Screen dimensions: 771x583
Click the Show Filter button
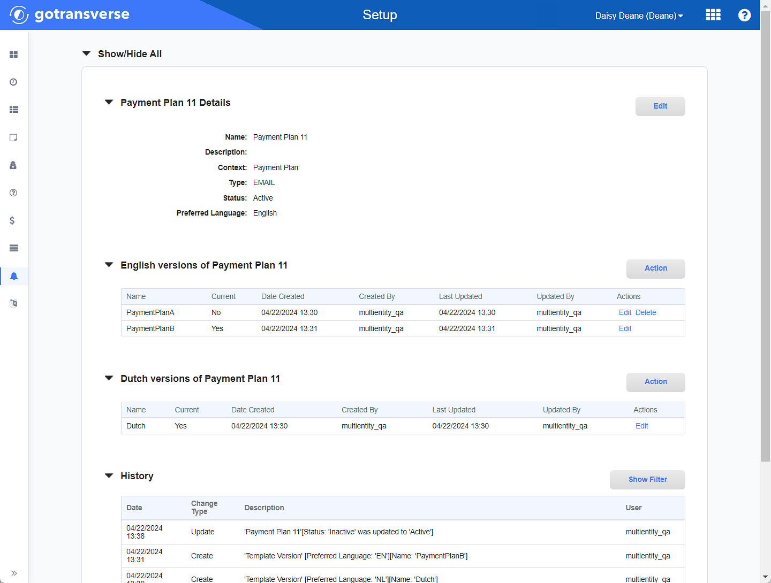(647, 479)
